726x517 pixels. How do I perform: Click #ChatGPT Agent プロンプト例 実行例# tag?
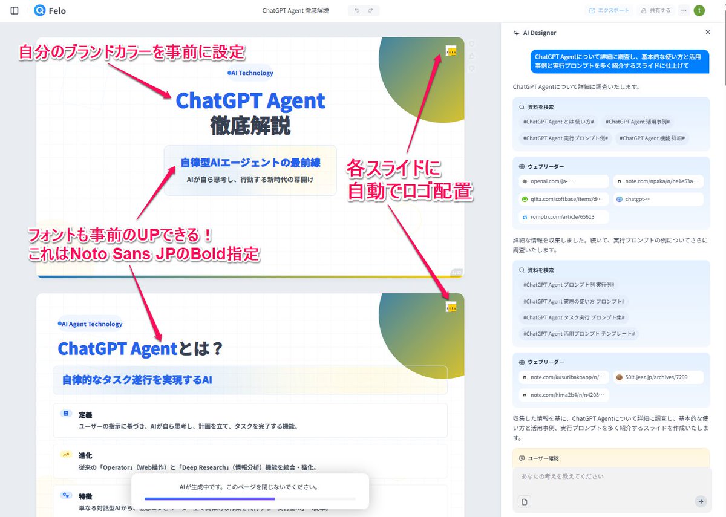[569, 285]
